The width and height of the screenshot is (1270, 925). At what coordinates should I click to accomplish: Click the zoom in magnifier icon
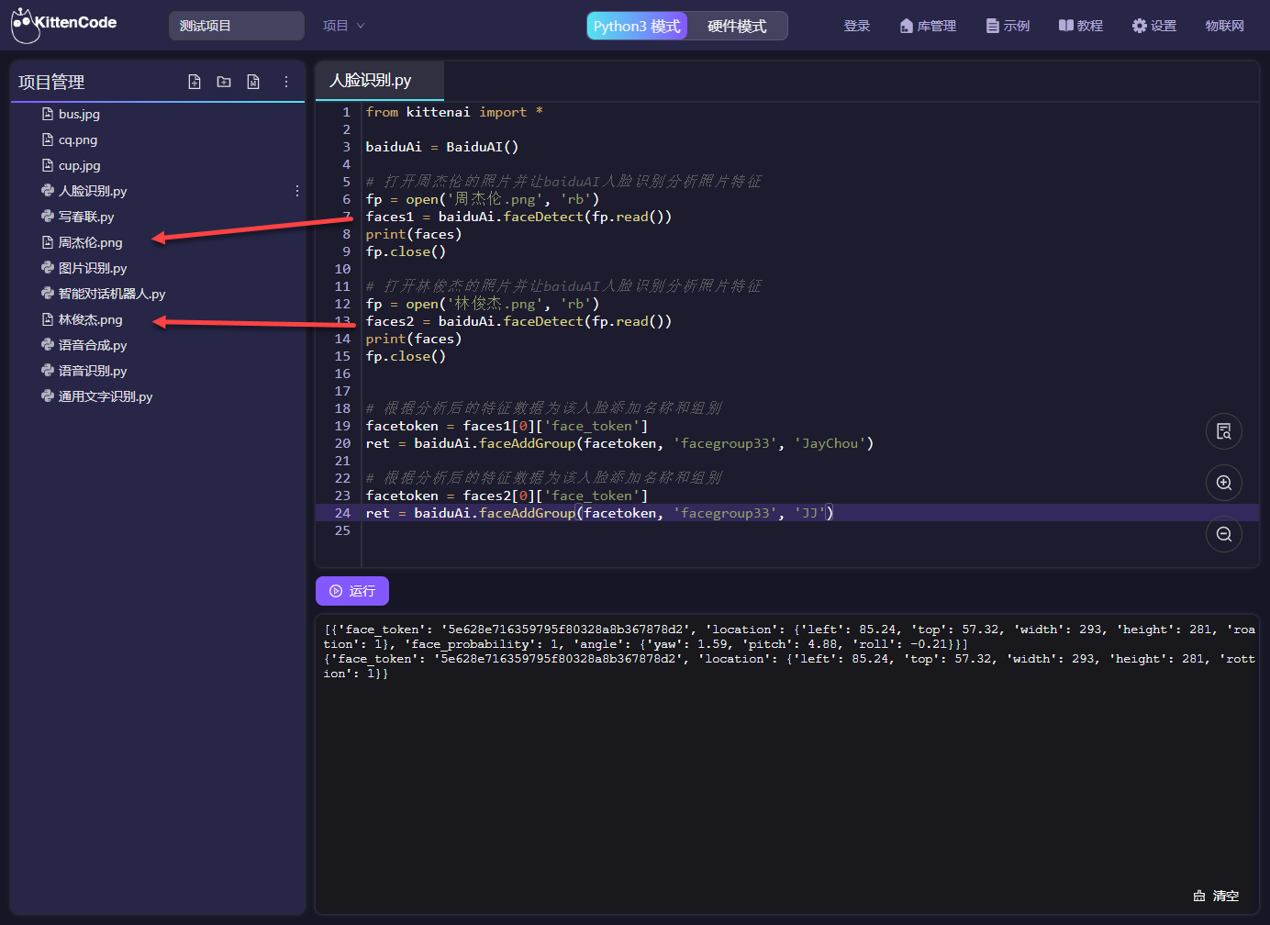1224,483
